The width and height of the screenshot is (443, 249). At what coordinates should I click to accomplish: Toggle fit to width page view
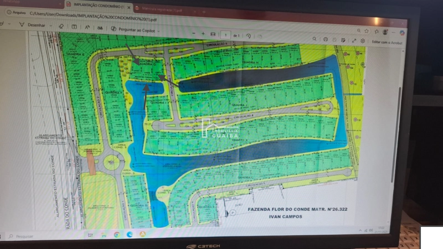point(213,34)
